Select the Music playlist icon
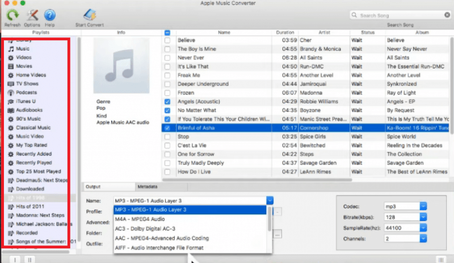 coord(11,49)
